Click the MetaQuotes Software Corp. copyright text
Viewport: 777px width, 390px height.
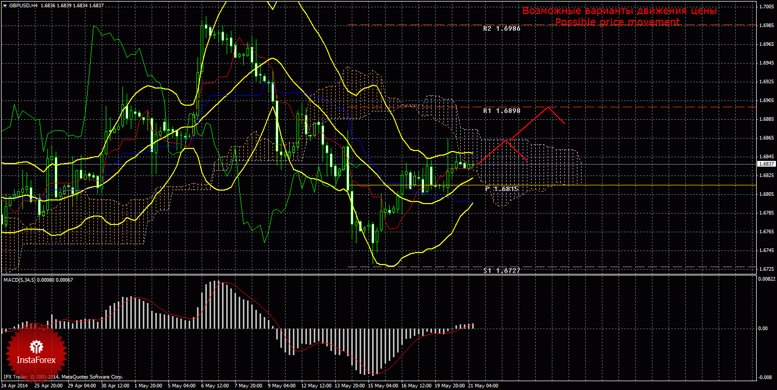coord(91,376)
